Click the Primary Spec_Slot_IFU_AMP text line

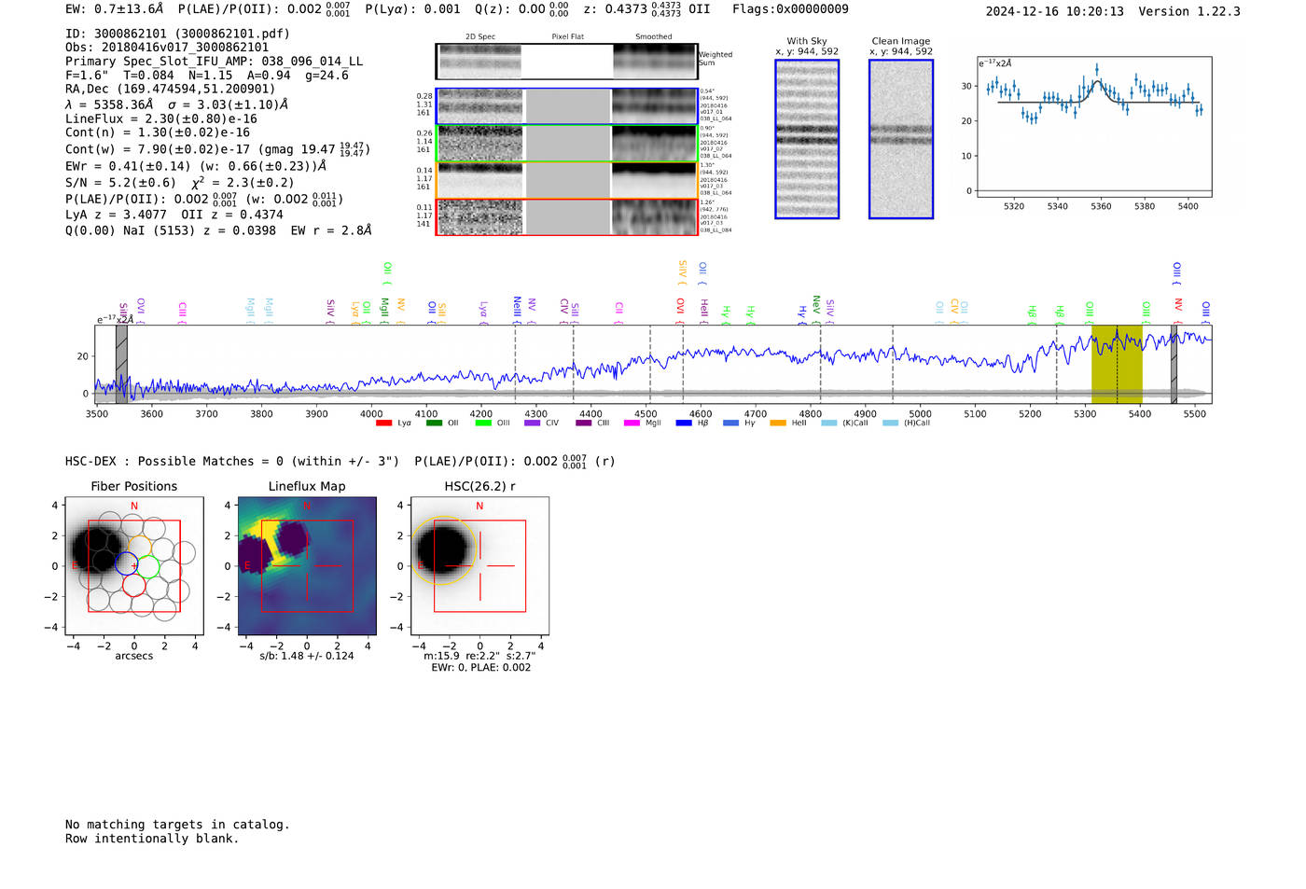tap(215, 62)
